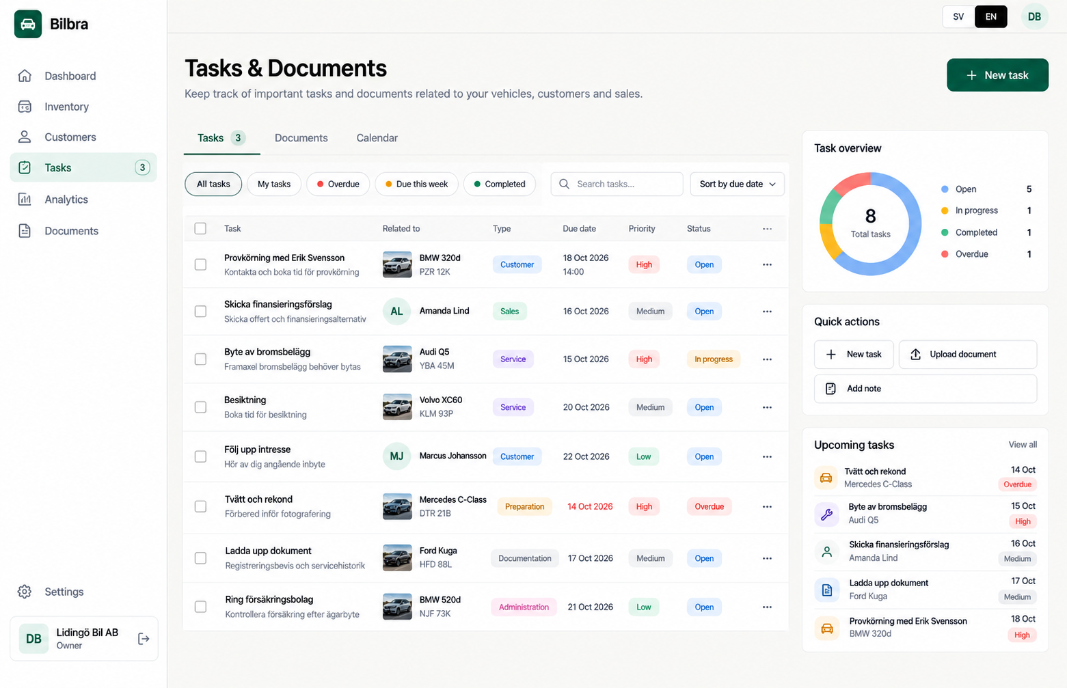Click the In progress status badge
This screenshot has width=1067, height=688.
click(x=713, y=359)
